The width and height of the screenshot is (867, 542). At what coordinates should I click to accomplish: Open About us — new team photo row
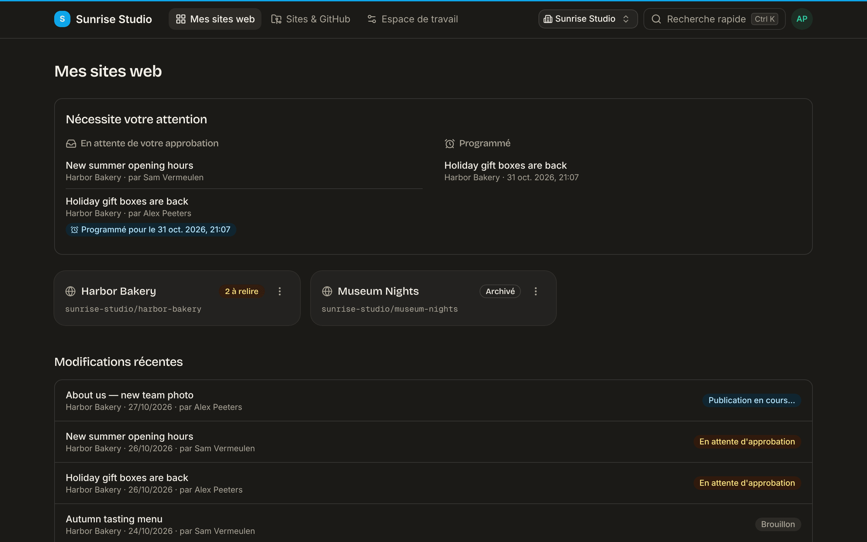click(433, 400)
